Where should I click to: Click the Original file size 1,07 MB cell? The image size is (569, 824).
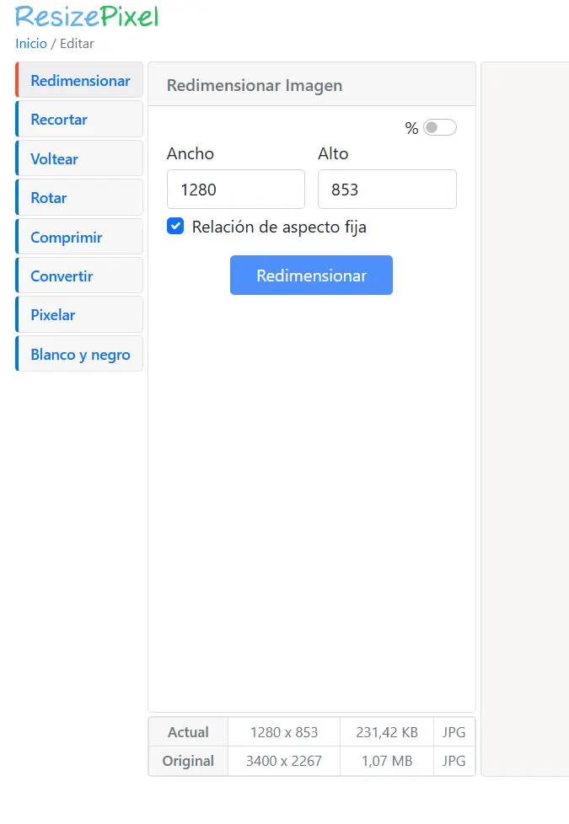click(387, 761)
